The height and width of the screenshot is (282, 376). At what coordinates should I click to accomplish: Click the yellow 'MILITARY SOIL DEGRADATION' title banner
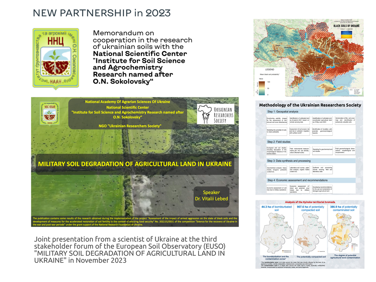(x=135, y=164)
